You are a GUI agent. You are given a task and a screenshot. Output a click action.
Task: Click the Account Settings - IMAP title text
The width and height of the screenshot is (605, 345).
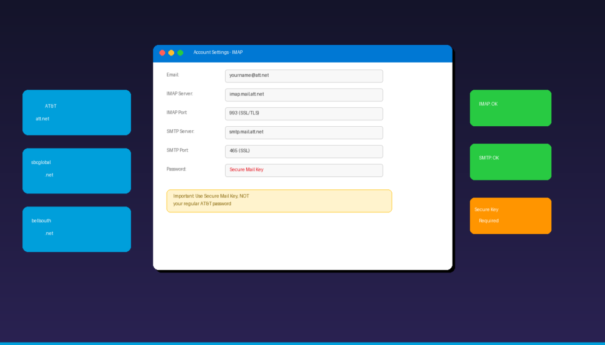(x=218, y=52)
